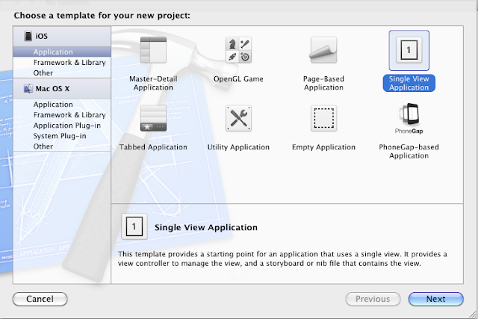Select the PhoneGap-based Application icon
The image size is (478, 319).
click(x=409, y=118)
